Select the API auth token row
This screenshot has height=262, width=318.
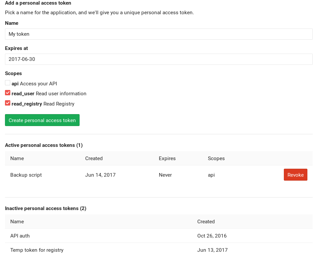[20, 236]
